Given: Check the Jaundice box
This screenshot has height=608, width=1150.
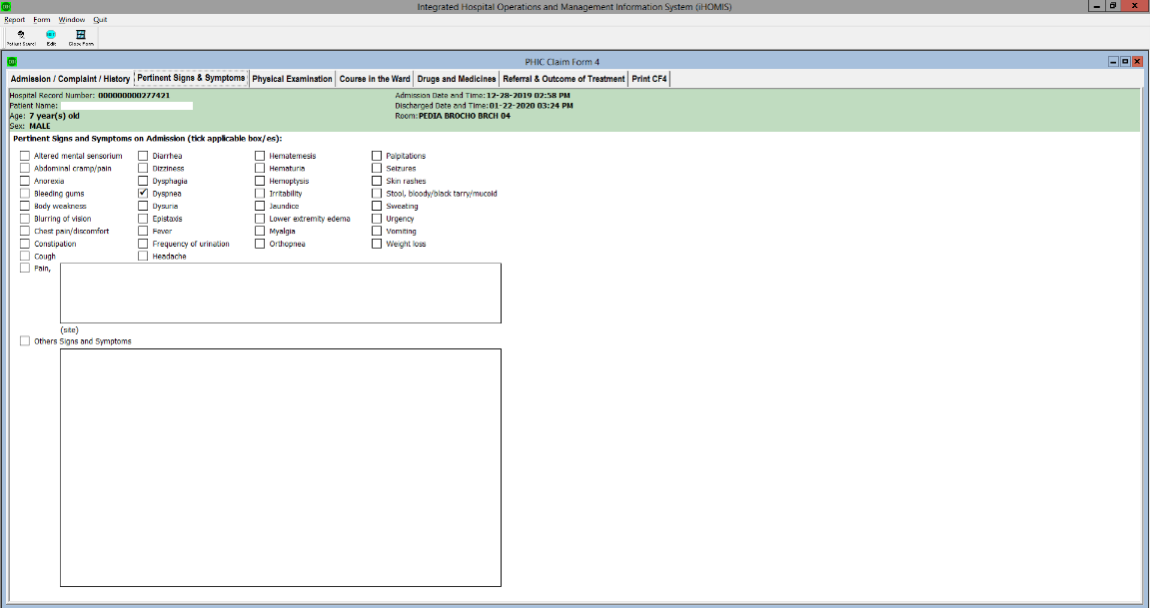Looking at the screenshot, I should tap(260, 206).
